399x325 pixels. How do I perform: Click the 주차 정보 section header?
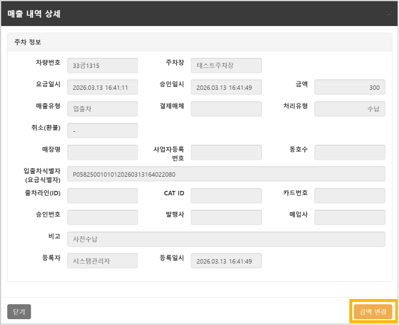coord(200,42)
